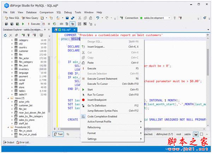The width and height of the screenshot is (212, 153).
Task: Toggle the single pane view icon in status bar
Action: (201, 134)
